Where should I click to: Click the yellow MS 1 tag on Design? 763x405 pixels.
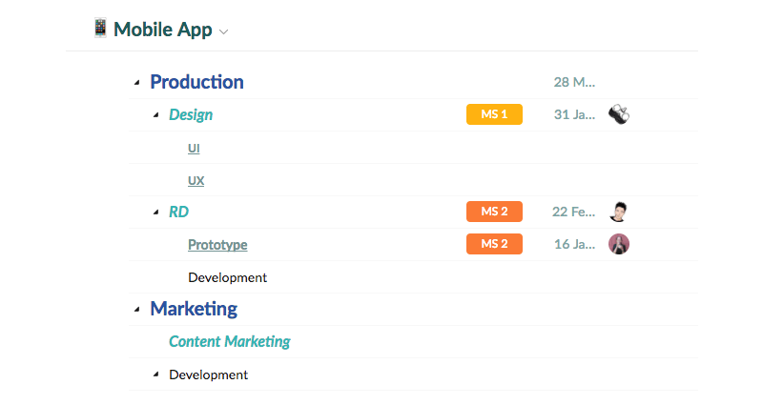tap(494, 114)
